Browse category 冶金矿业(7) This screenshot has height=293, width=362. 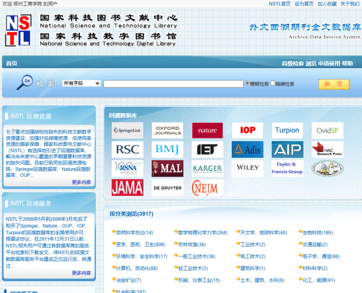coord(128,280)
